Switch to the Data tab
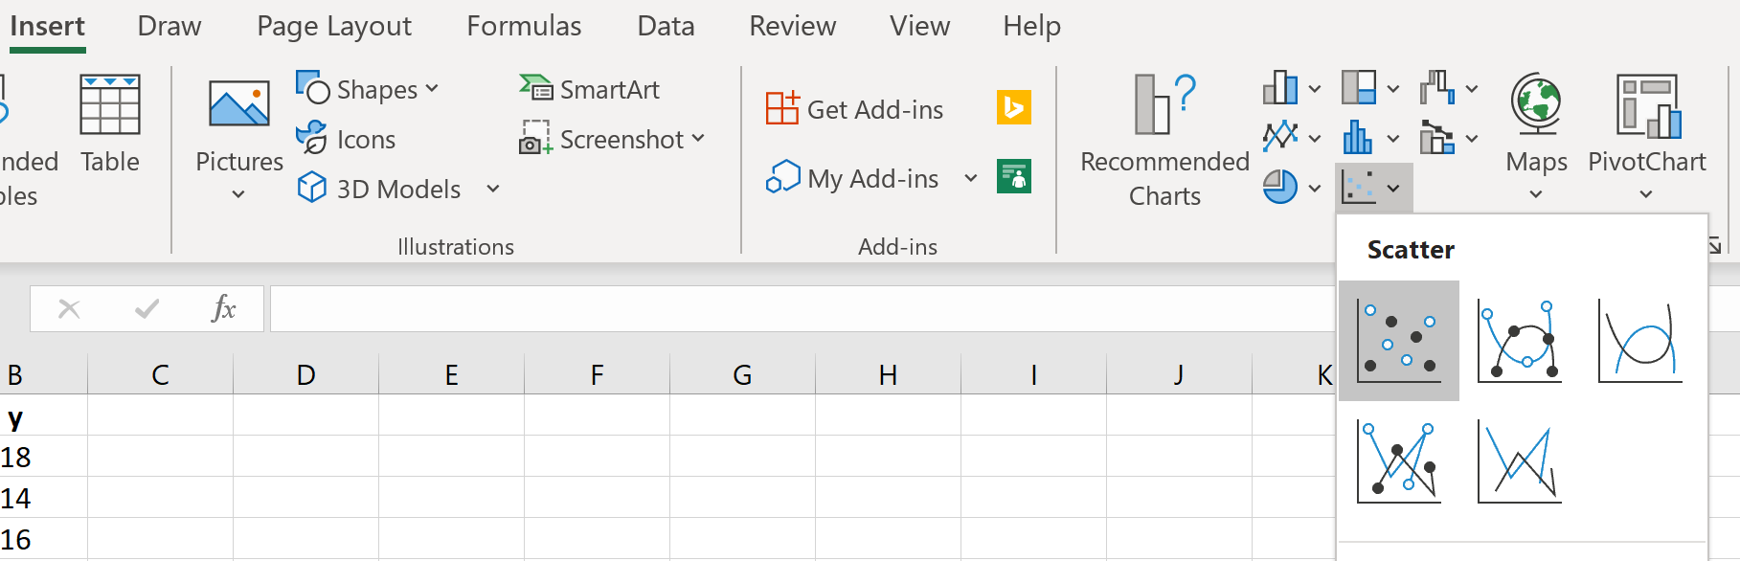The image size is (1740, 561). 666,26
